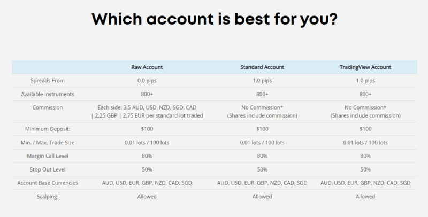Click 'No Commission*' under Standard Account

(262, 107)
